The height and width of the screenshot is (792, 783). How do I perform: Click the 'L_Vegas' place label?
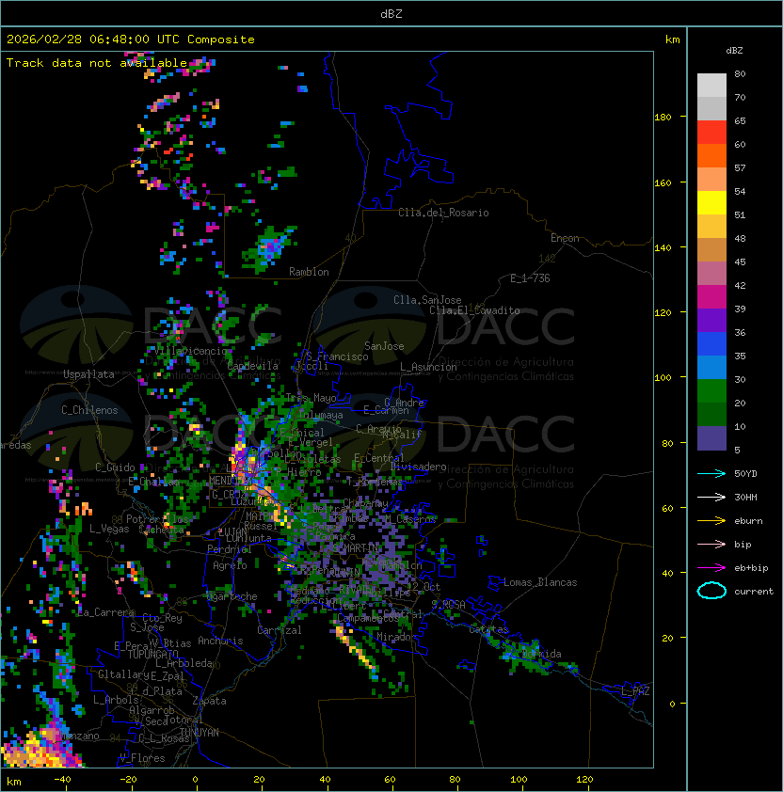point(109,529)
